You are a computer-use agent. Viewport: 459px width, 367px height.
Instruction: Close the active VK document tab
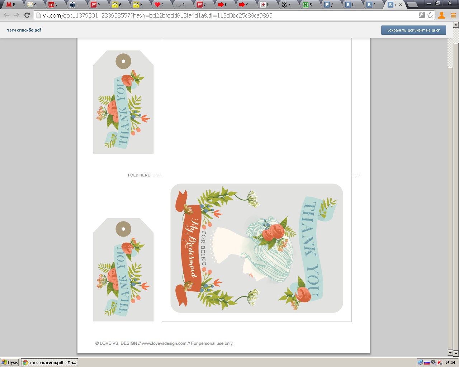tap(401, 5)
